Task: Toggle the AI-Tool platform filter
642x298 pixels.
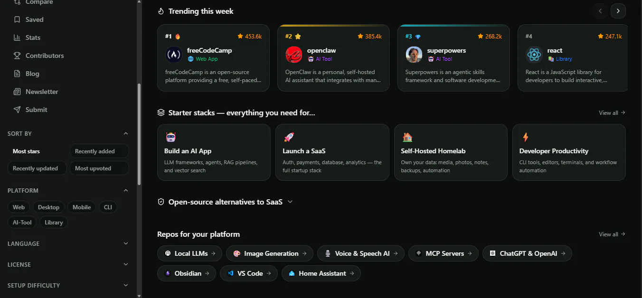Action: 22,222
